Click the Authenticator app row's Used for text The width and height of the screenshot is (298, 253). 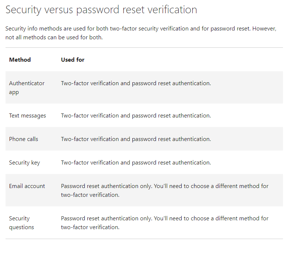click(136, 83)
